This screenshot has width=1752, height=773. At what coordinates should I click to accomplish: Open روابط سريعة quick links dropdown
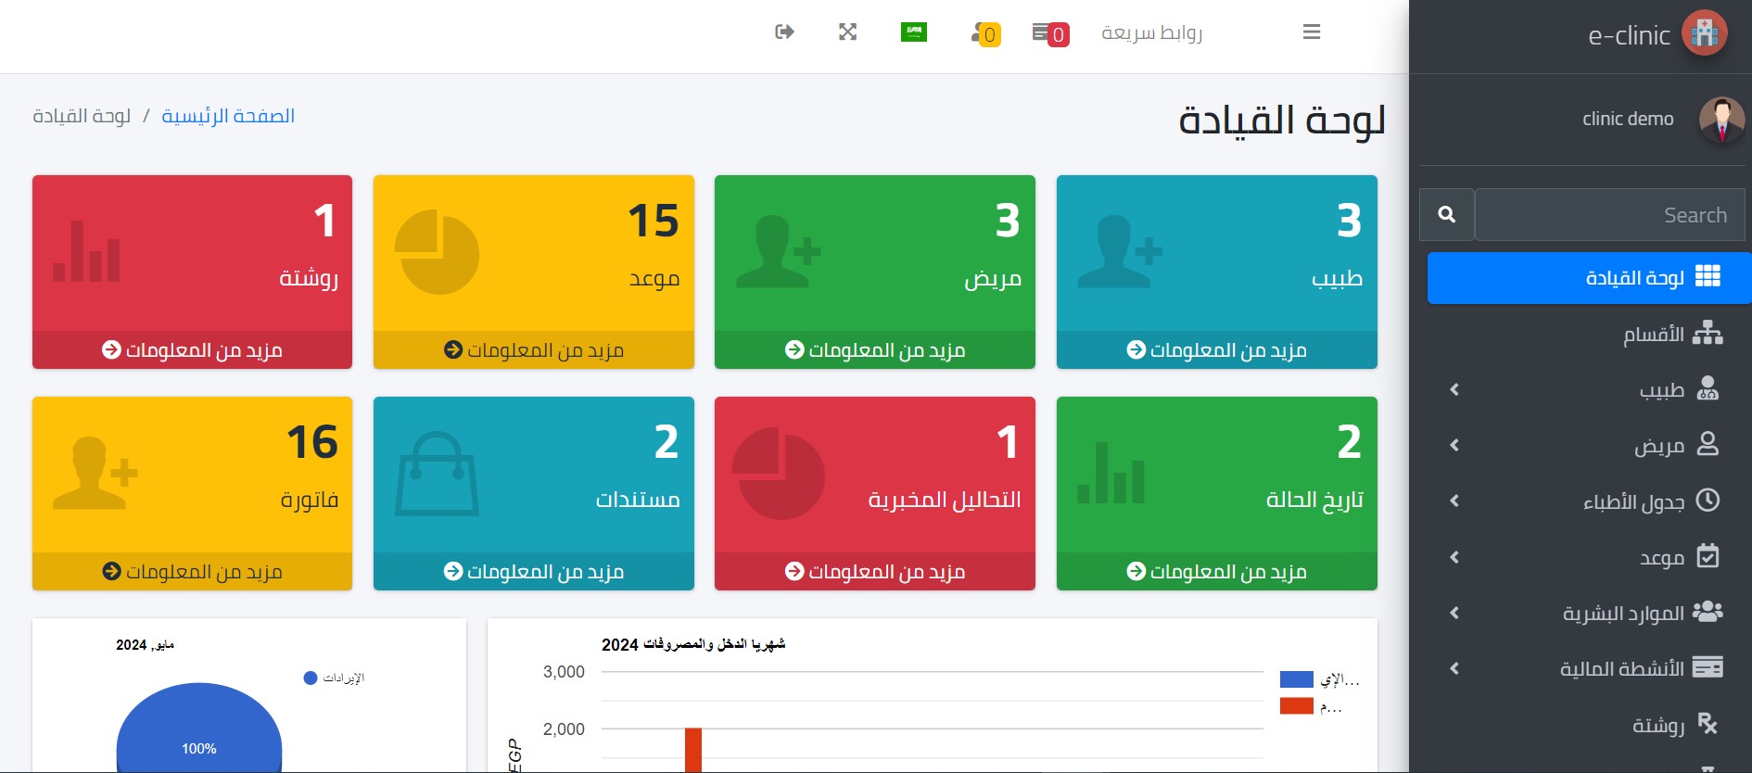pyautogui.click(x=1151, y=33)
